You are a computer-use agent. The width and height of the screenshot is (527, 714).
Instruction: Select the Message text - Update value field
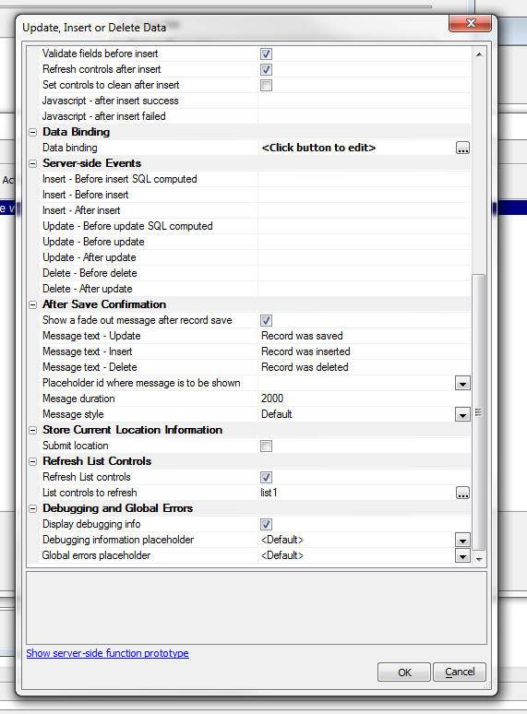tap(364, 336)
